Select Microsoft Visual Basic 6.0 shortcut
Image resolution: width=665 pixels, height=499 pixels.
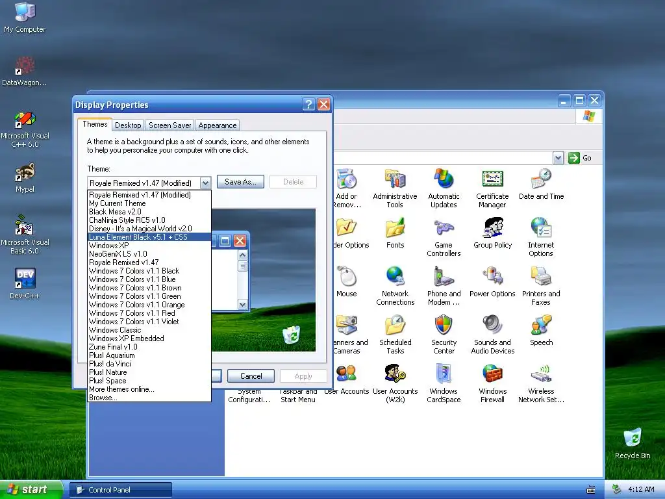tap(25, 235)
